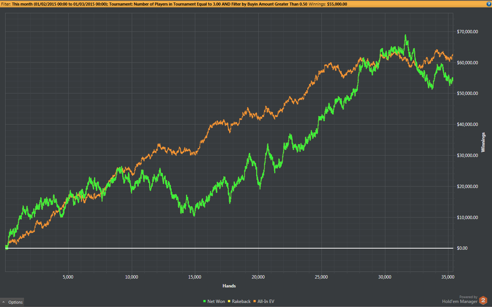Click the $10,000.00 y-axis label
Screen dimensions: 492x307
(x=467, y=218)
